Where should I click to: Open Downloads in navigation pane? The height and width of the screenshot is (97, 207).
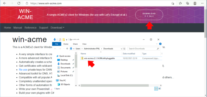click(65, 64)
